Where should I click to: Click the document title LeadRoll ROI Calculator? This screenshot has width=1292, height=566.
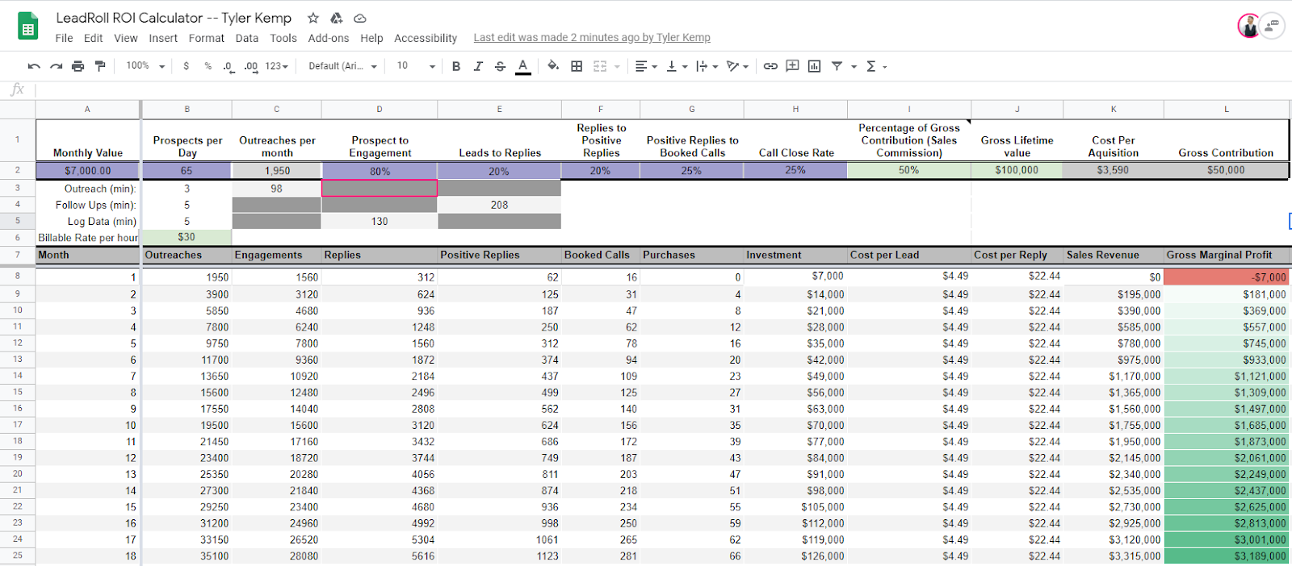tap(173, 18)
